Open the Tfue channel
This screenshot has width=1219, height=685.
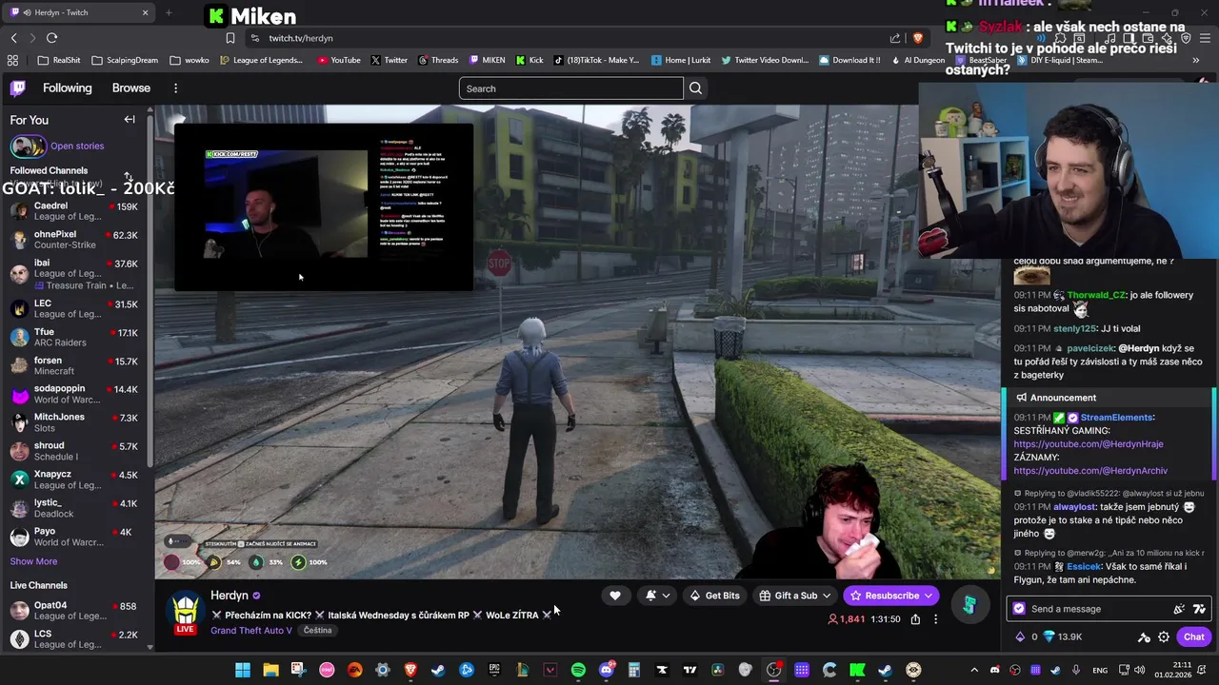pyautogui.click(x=74, y=337)
